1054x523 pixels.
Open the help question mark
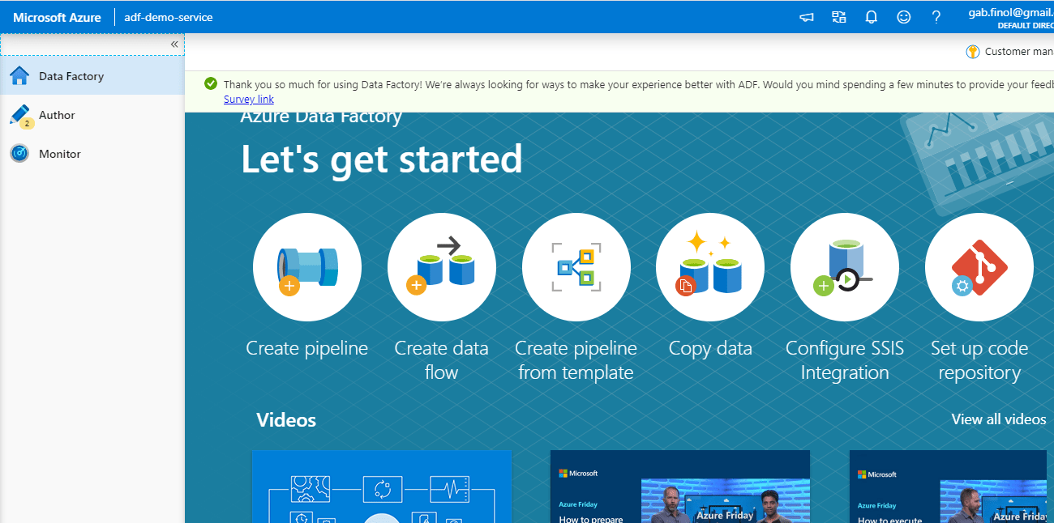[936, 17]
